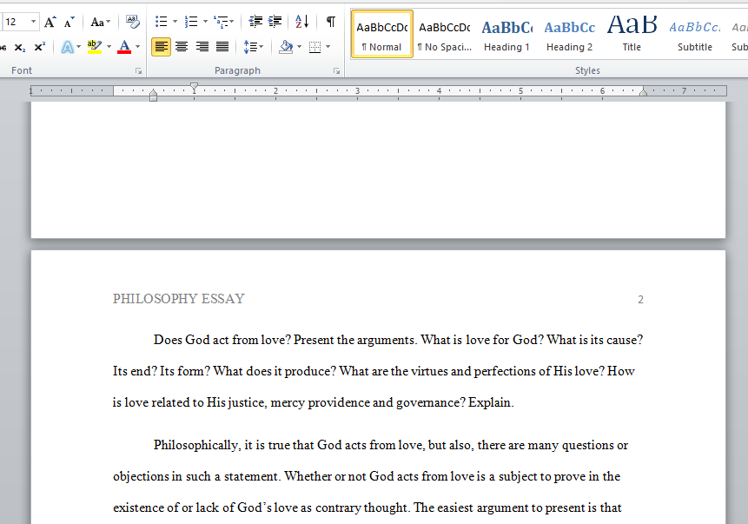Center the text
748x524 pixels.
[182, 47]
